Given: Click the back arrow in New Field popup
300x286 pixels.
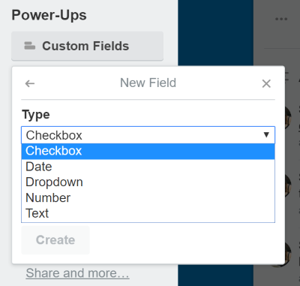Looking at the screenshot, I should click(x=30, y=83).
